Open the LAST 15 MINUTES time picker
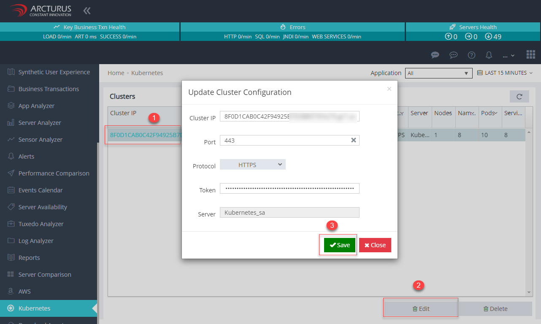The height and width of the screenshot is (324, 541). coord(505,73)
